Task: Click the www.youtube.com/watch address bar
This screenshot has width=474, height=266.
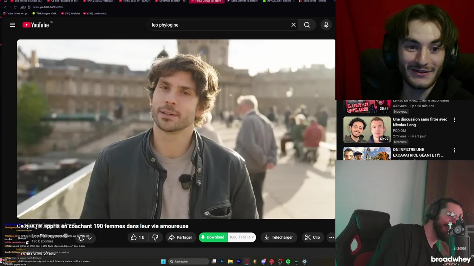Action: tap(48, 7)
